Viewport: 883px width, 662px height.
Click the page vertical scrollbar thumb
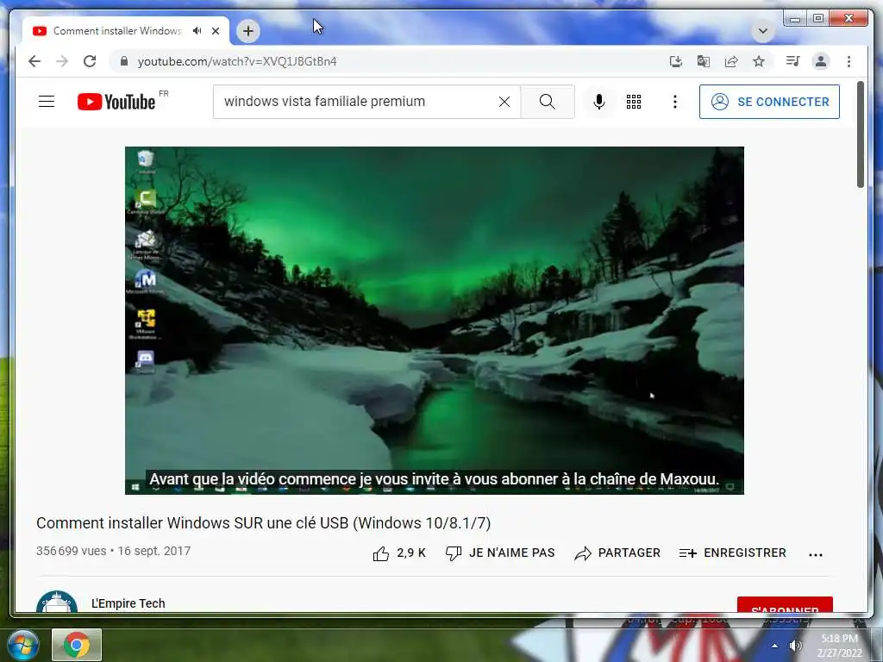click(861, 135)
